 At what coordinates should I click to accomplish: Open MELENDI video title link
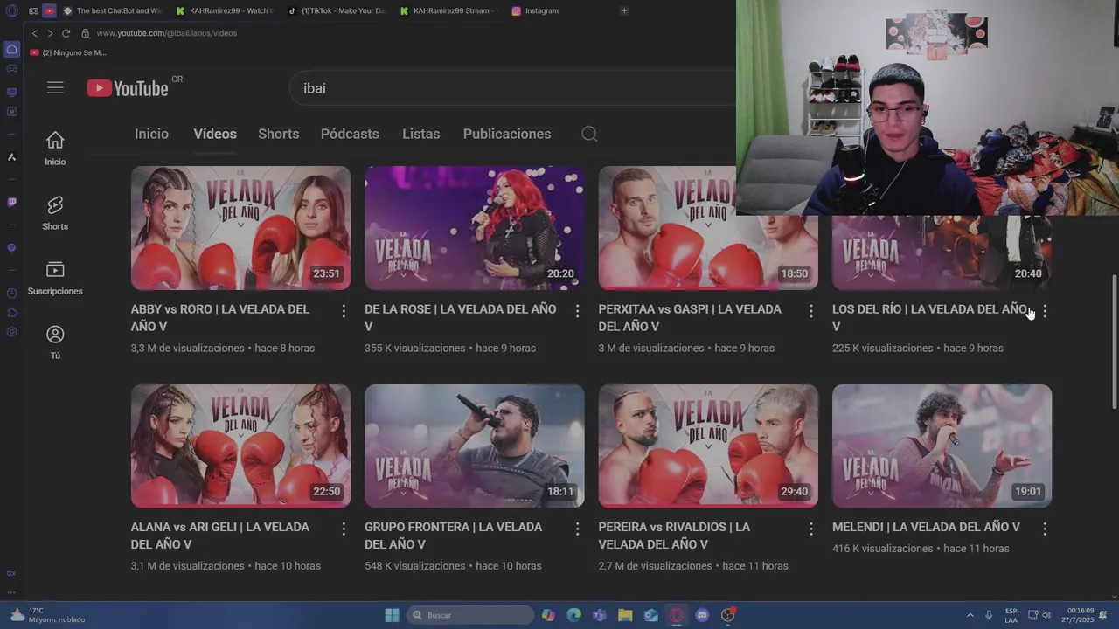click(x=926, y=527)
